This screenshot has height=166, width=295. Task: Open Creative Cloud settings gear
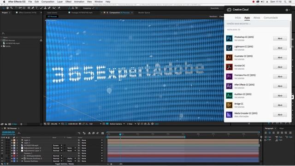pyautogui.click(x=287, y=10)
